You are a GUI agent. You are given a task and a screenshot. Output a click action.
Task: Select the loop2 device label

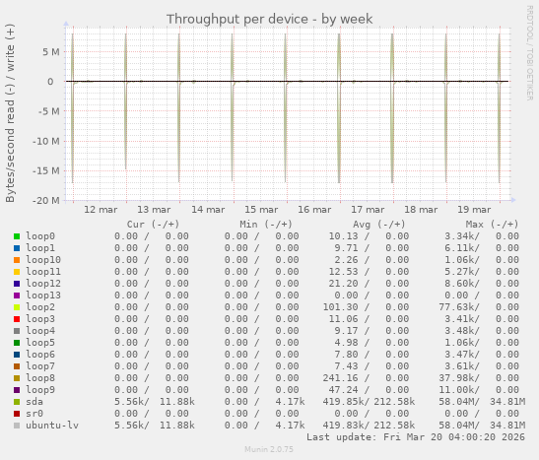(40, 307)
